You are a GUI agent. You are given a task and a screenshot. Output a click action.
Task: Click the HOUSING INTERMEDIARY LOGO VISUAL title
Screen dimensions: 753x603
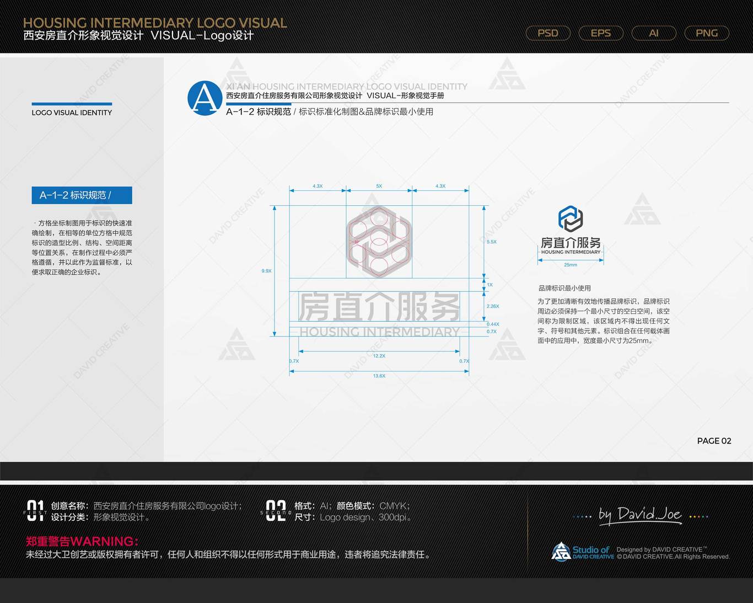(x=155, y=23)
